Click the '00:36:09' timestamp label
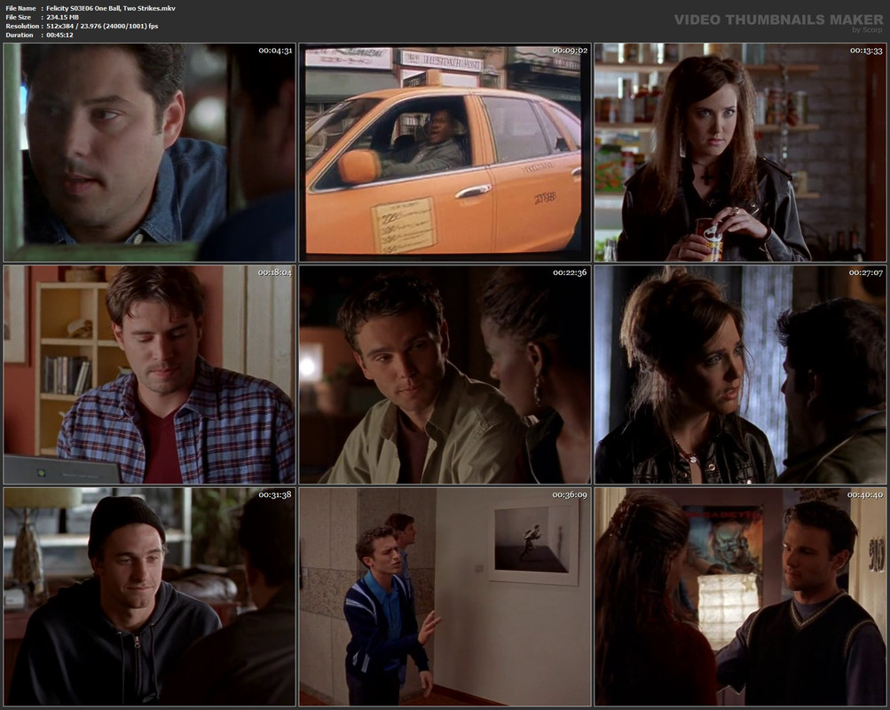This screenshot has height=710, width=890. pos(571,495)
